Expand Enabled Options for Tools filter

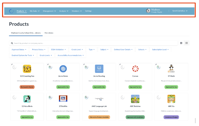[x=23, y=55]
